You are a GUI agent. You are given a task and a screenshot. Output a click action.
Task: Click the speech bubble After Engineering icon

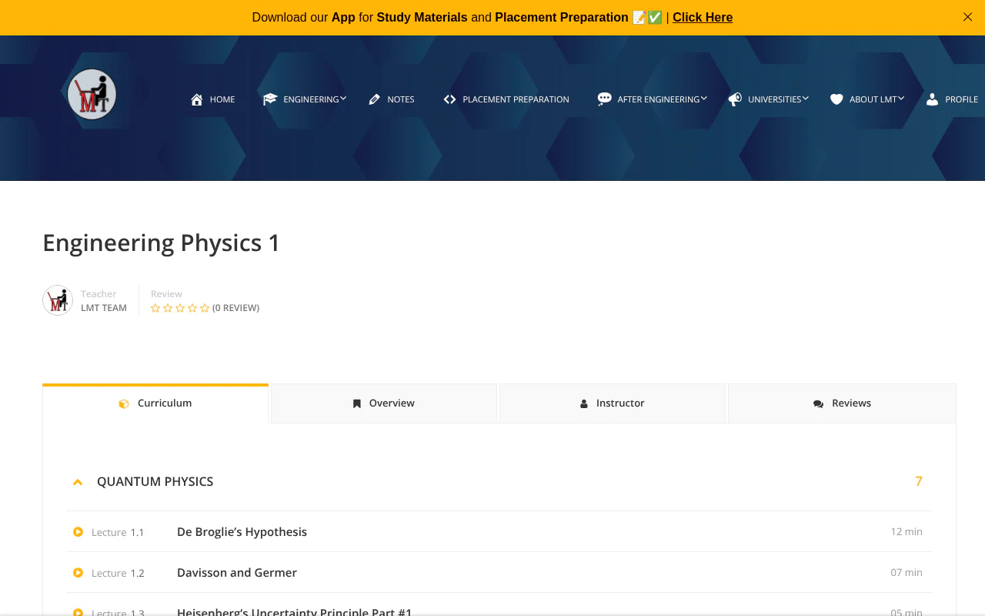(605, 99)
